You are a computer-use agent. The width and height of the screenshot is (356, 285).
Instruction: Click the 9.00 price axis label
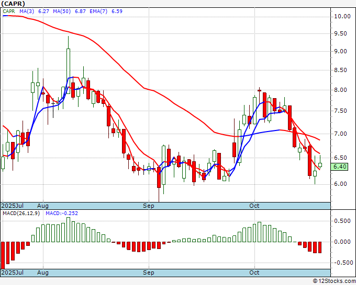pos(340,51)
